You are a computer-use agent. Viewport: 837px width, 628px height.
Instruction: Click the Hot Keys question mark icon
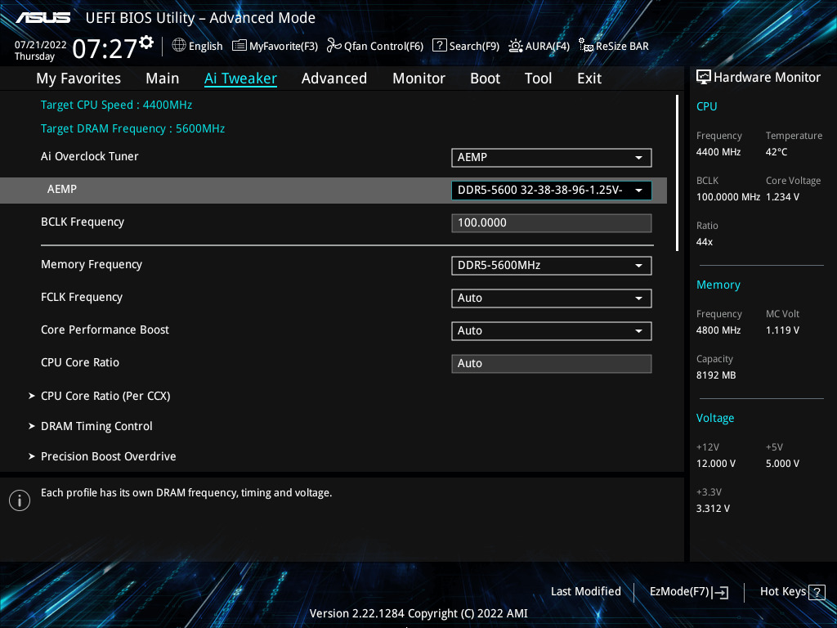[817, 592]
